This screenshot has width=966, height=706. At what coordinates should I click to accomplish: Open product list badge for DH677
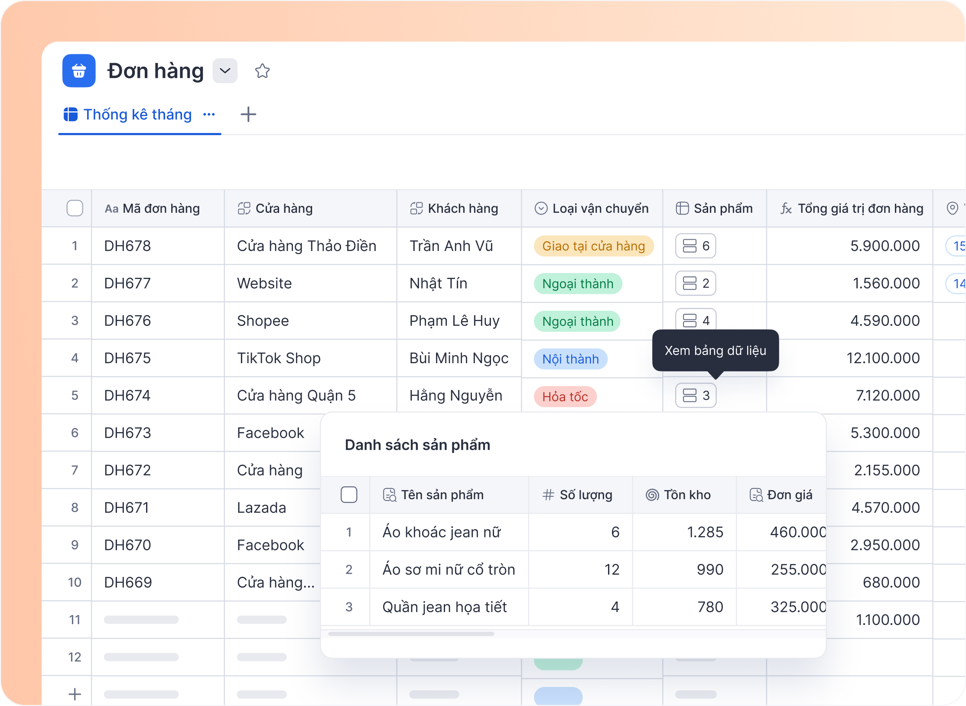pyautogui.click(x=695, y=283)
